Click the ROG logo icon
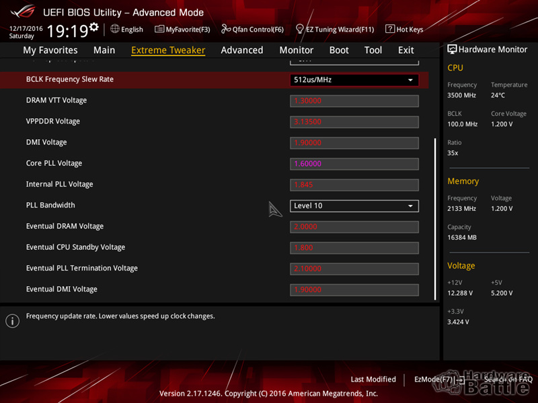Viewport: 538px width, 403px height. coord(23,12)
